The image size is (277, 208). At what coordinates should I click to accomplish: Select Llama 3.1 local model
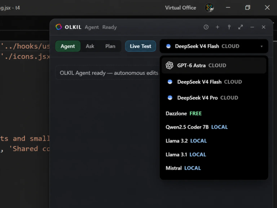214,155
